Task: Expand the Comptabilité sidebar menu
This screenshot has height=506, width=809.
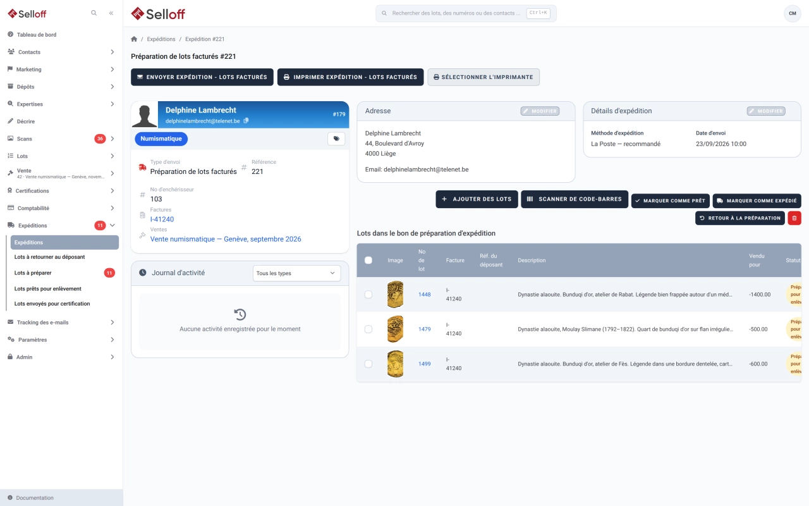Action: [61, 208]
